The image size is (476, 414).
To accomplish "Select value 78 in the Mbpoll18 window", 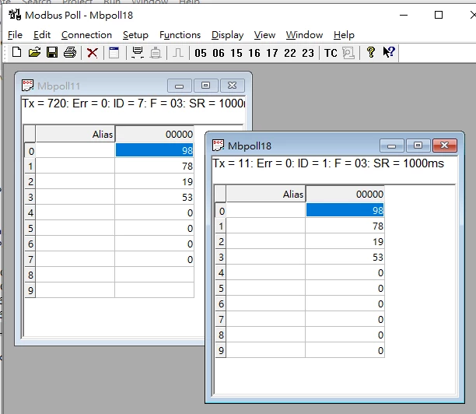I will [345, 226].
